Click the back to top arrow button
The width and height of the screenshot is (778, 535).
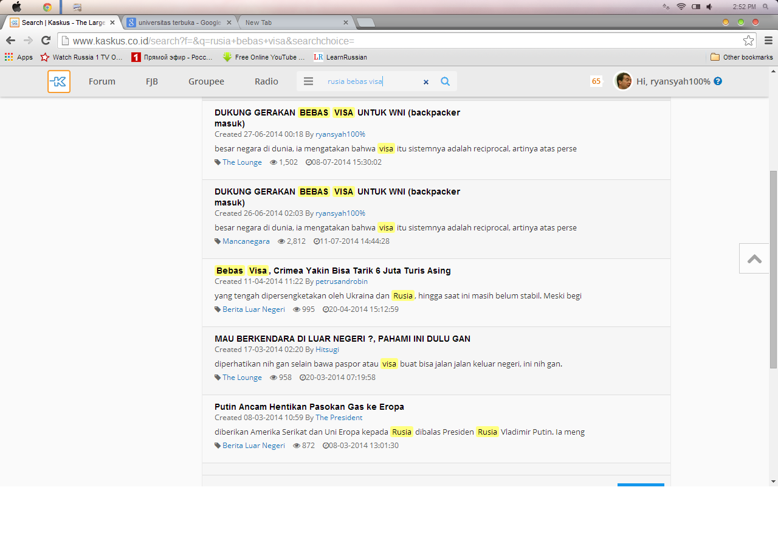pos(754,258)
